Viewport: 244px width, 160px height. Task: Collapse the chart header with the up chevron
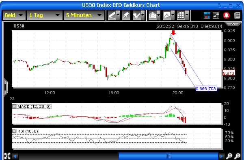pos(233,24)
